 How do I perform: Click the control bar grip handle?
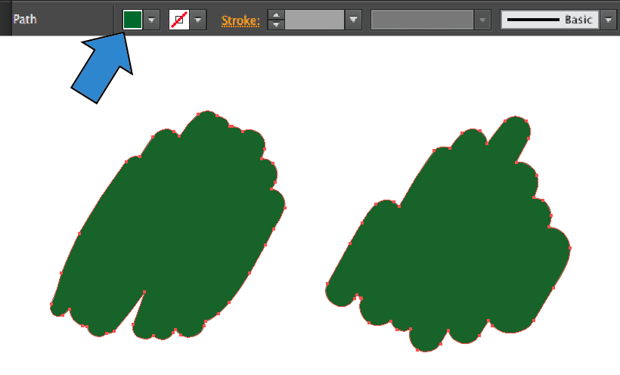point(5,19)
